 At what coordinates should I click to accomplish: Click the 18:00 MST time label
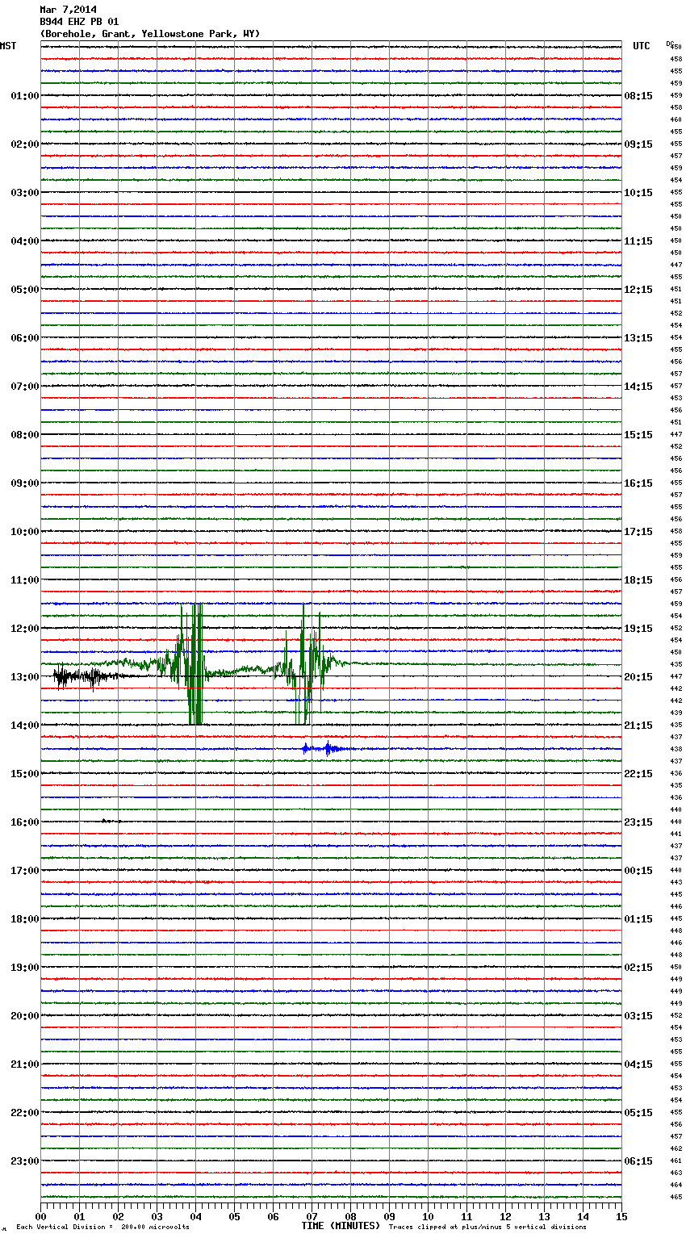(x=24, y=919)
